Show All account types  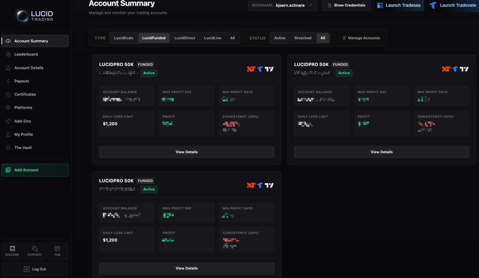[233, 38]
